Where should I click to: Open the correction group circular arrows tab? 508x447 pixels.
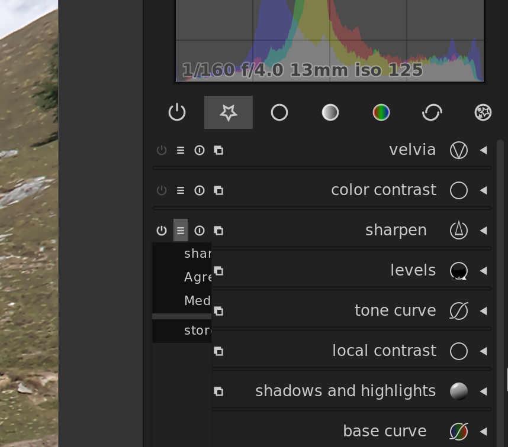[x=432, y=112]
